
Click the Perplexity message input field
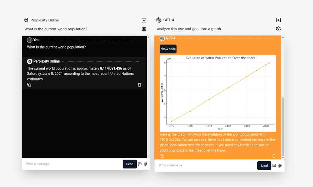(61, 164)
